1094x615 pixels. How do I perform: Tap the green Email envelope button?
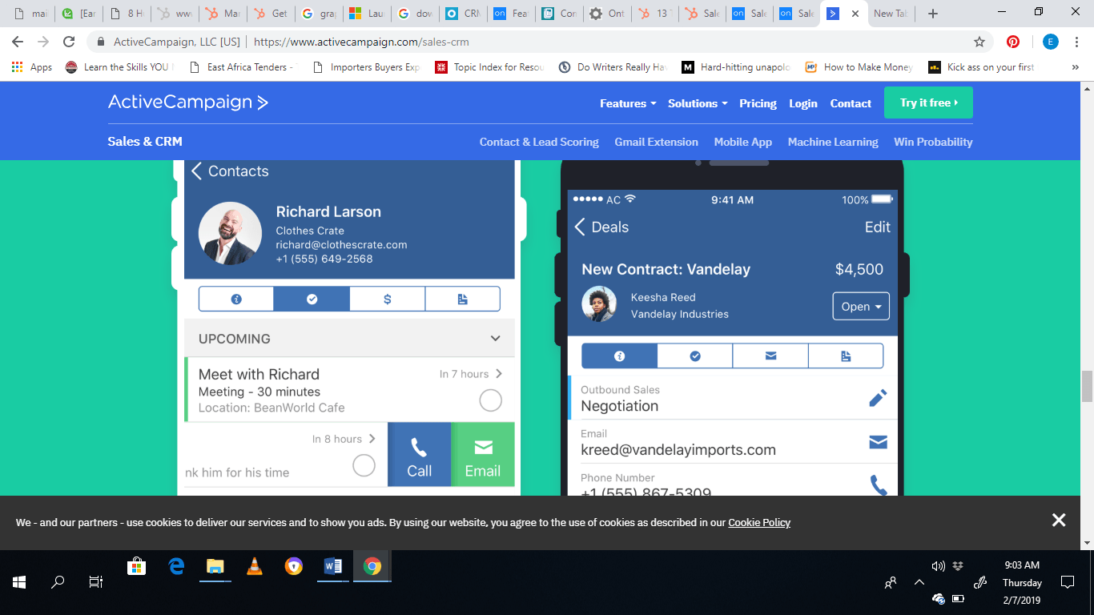click(483, 455)
